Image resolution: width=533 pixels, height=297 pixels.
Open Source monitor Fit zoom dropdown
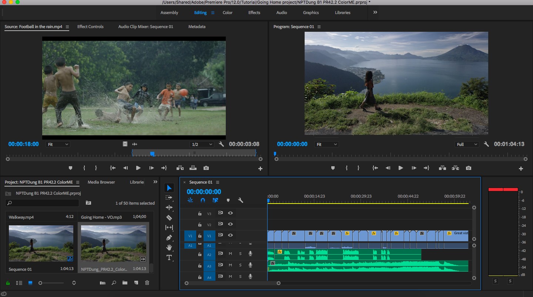pyautogui.click(x=58, y=144)
